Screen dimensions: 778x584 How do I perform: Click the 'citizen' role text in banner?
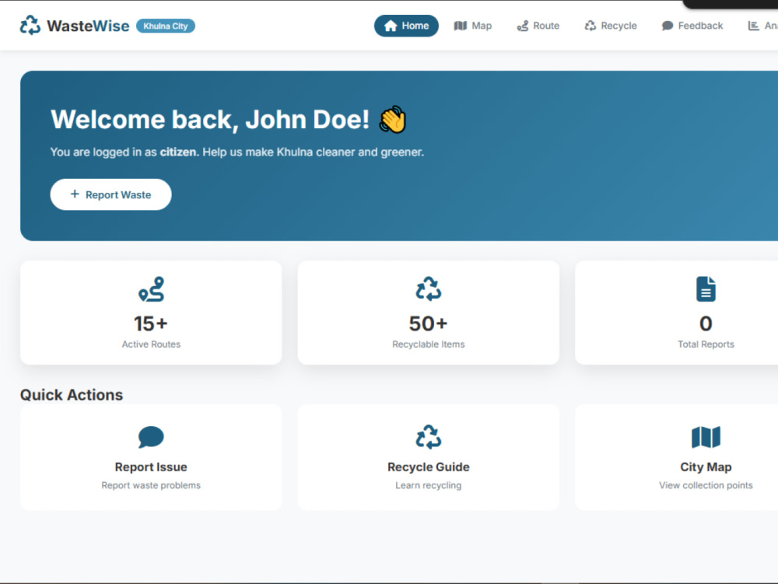click(177, 152)
